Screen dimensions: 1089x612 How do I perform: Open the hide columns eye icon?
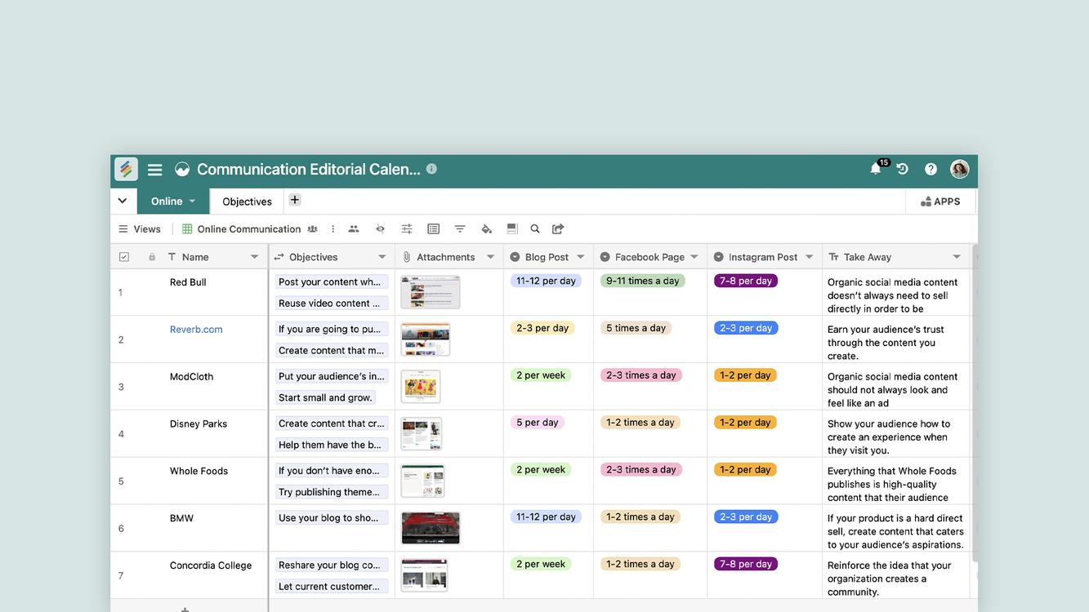380,229
